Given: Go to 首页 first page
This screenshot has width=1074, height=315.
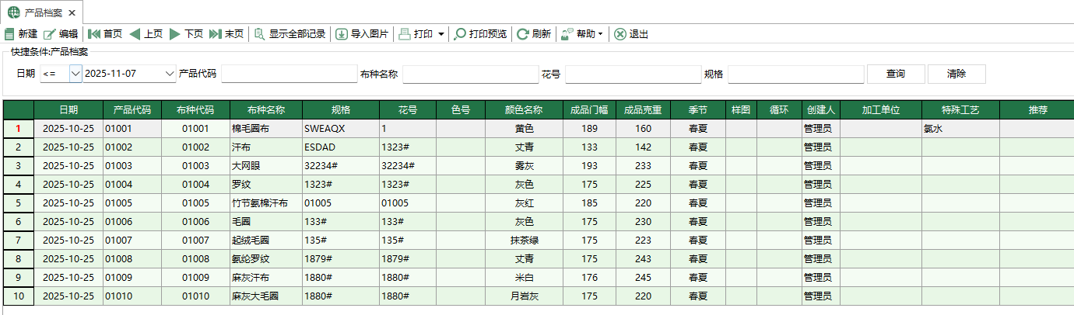Looking at the screenshot, I should tap(105, 34).
